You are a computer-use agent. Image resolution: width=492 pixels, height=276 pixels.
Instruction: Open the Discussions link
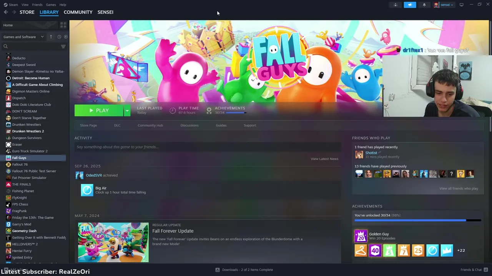coord(189,125)
